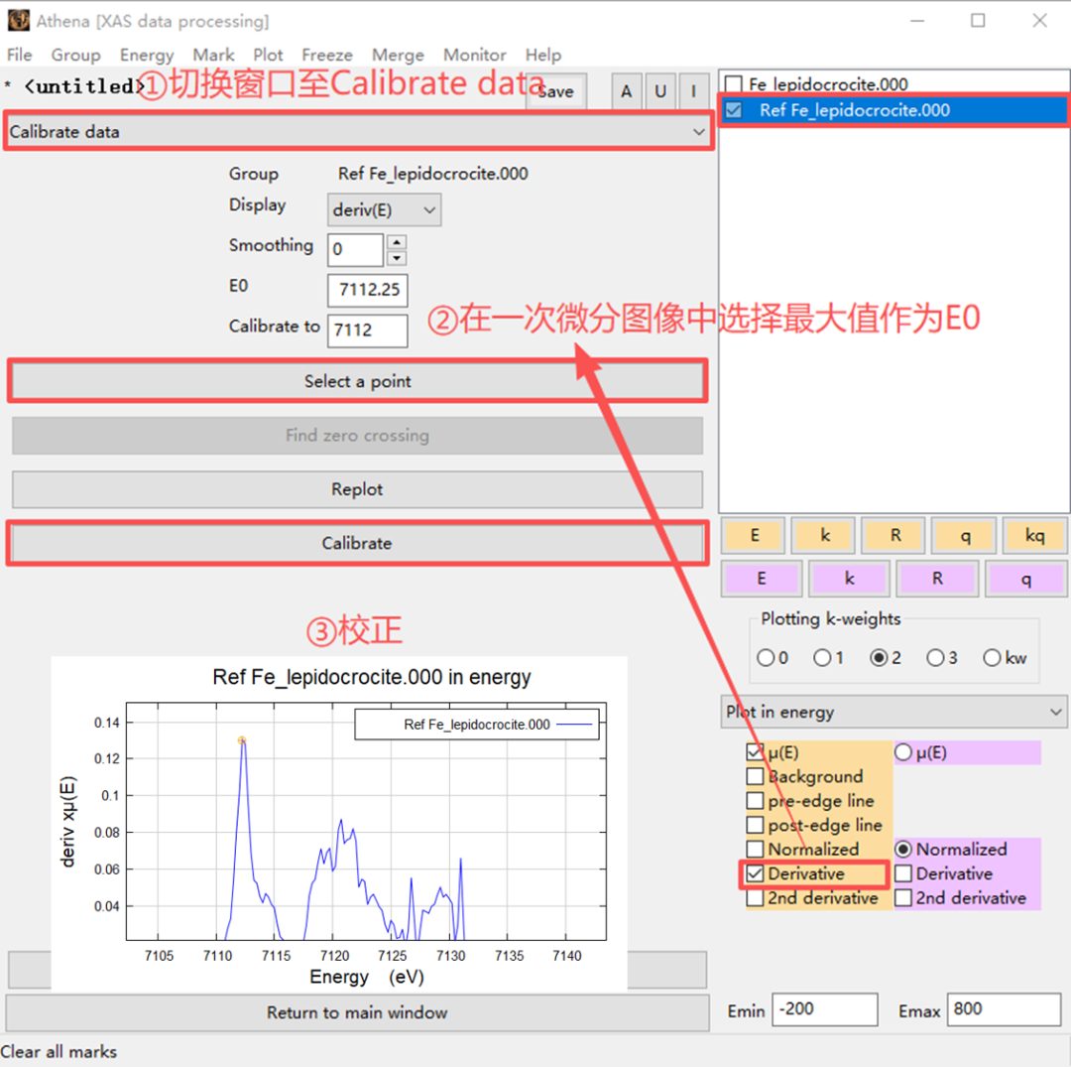Plot current group in E (orange)
The image size is (1071, 1067).
click(754, 535)
